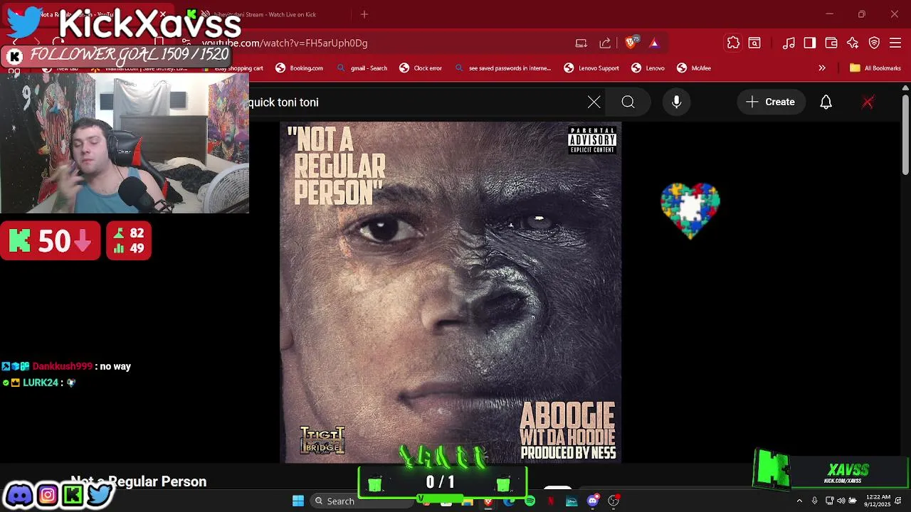Open the Brave Wallet icon
Image resolution: width=911 pixels, height=512 pixels.
click(x=831, y=43)
